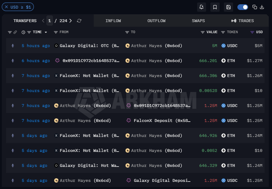Click the 5M value in first row
Screen dimensions: 272x189
[214, 46]
